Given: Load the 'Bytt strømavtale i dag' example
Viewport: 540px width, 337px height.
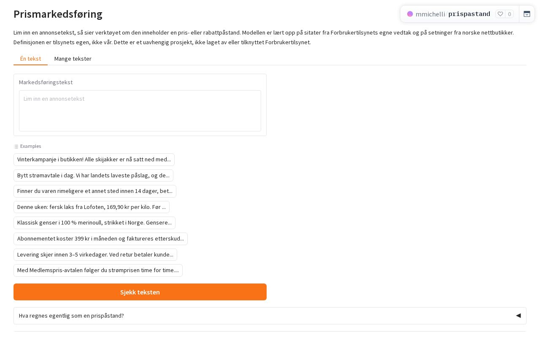Looking at the screenshot, I should [x=93, y=176].
